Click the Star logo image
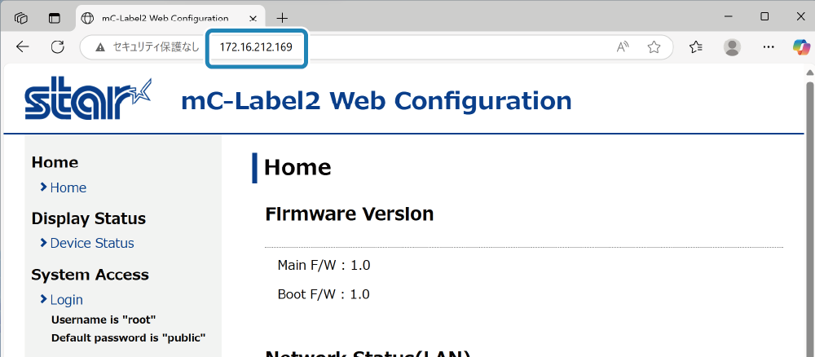This screenshot has width=815, height=357. (x=88, y=99)
